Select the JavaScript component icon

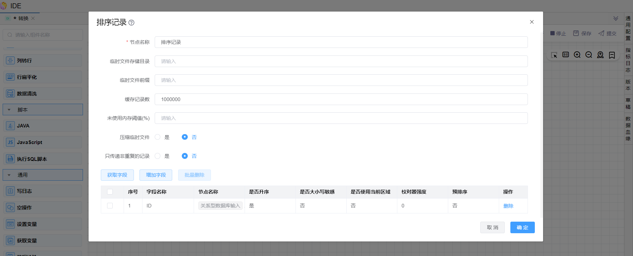[x=10, y=142]
